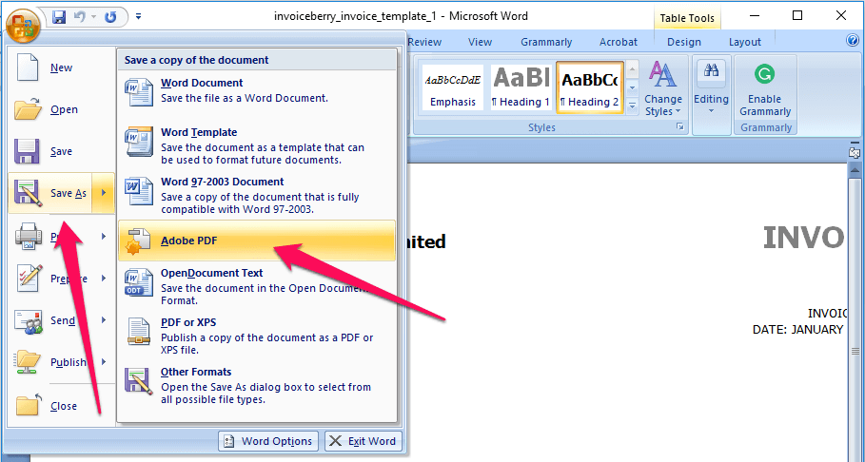The height and width of the screenshot is (462, 865).
Task: Open the Styles pane dialog launcher
Action: coord(680,127)
